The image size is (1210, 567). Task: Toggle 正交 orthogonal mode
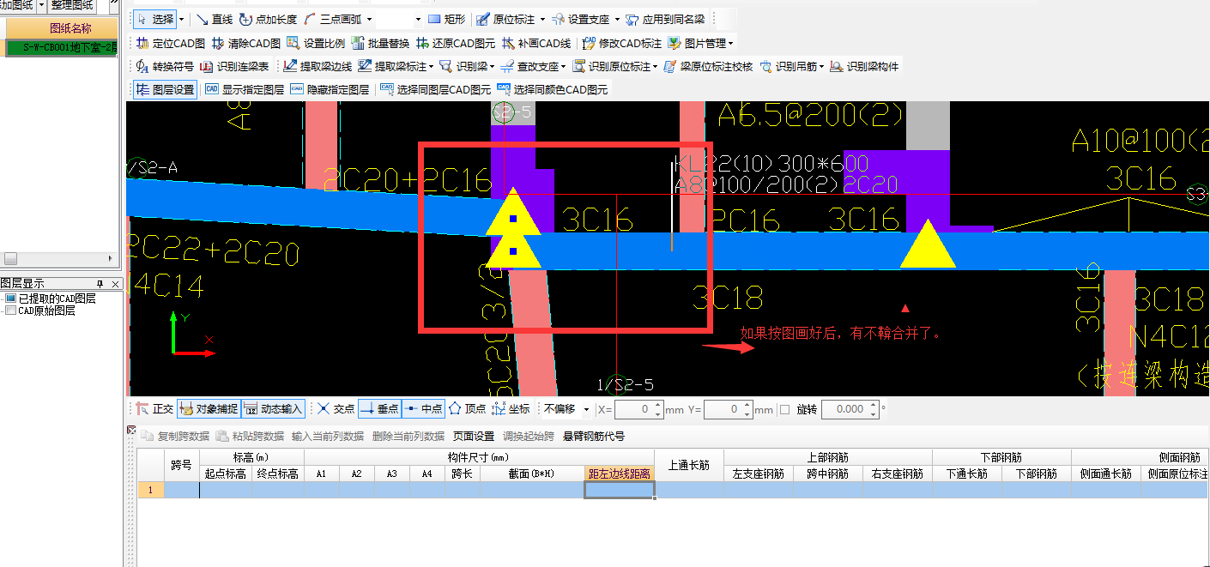154,409
